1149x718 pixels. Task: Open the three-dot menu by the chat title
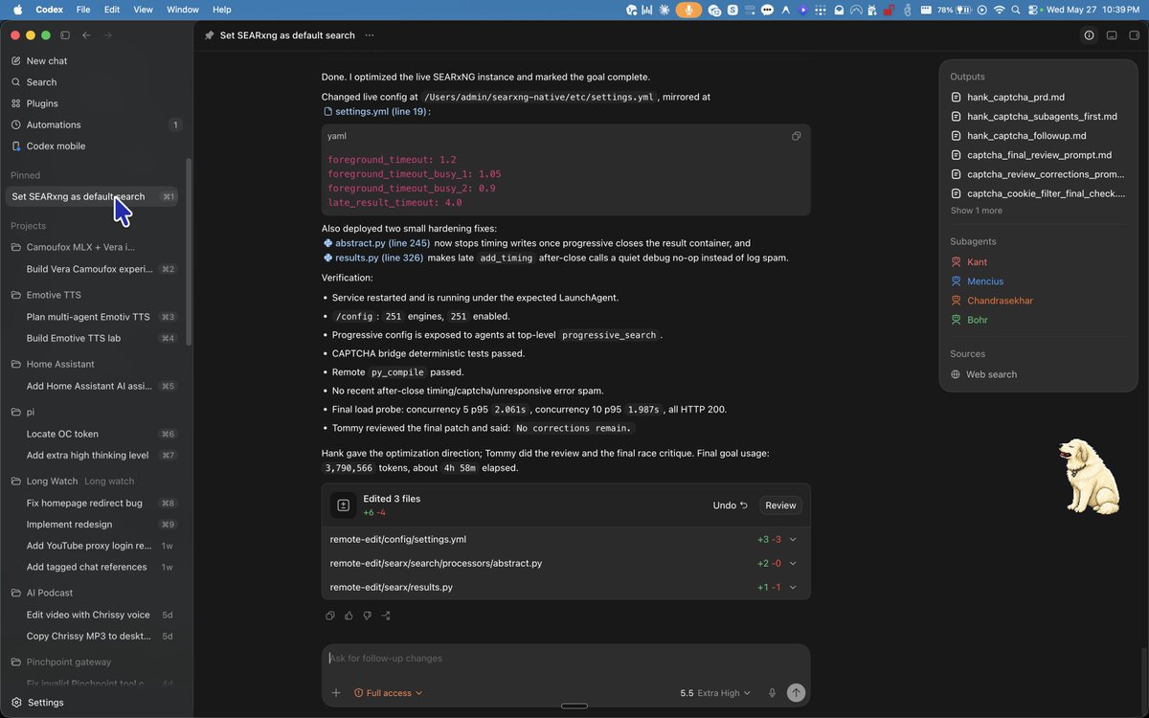pos(370,35)
